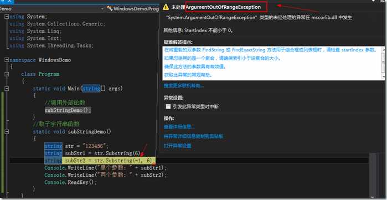The image size is (387, 200).
Task: Click the WriteLine line printing subStr1
Action: (106, 168)
